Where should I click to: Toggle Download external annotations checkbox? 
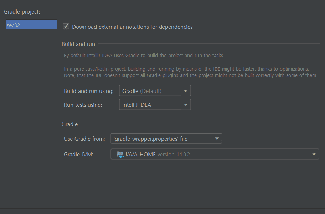(x=66, y=26)
